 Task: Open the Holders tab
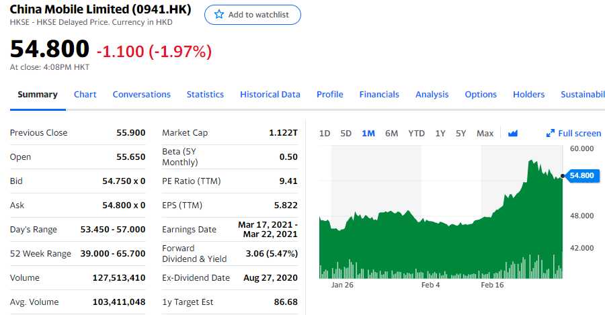(529, 95)
